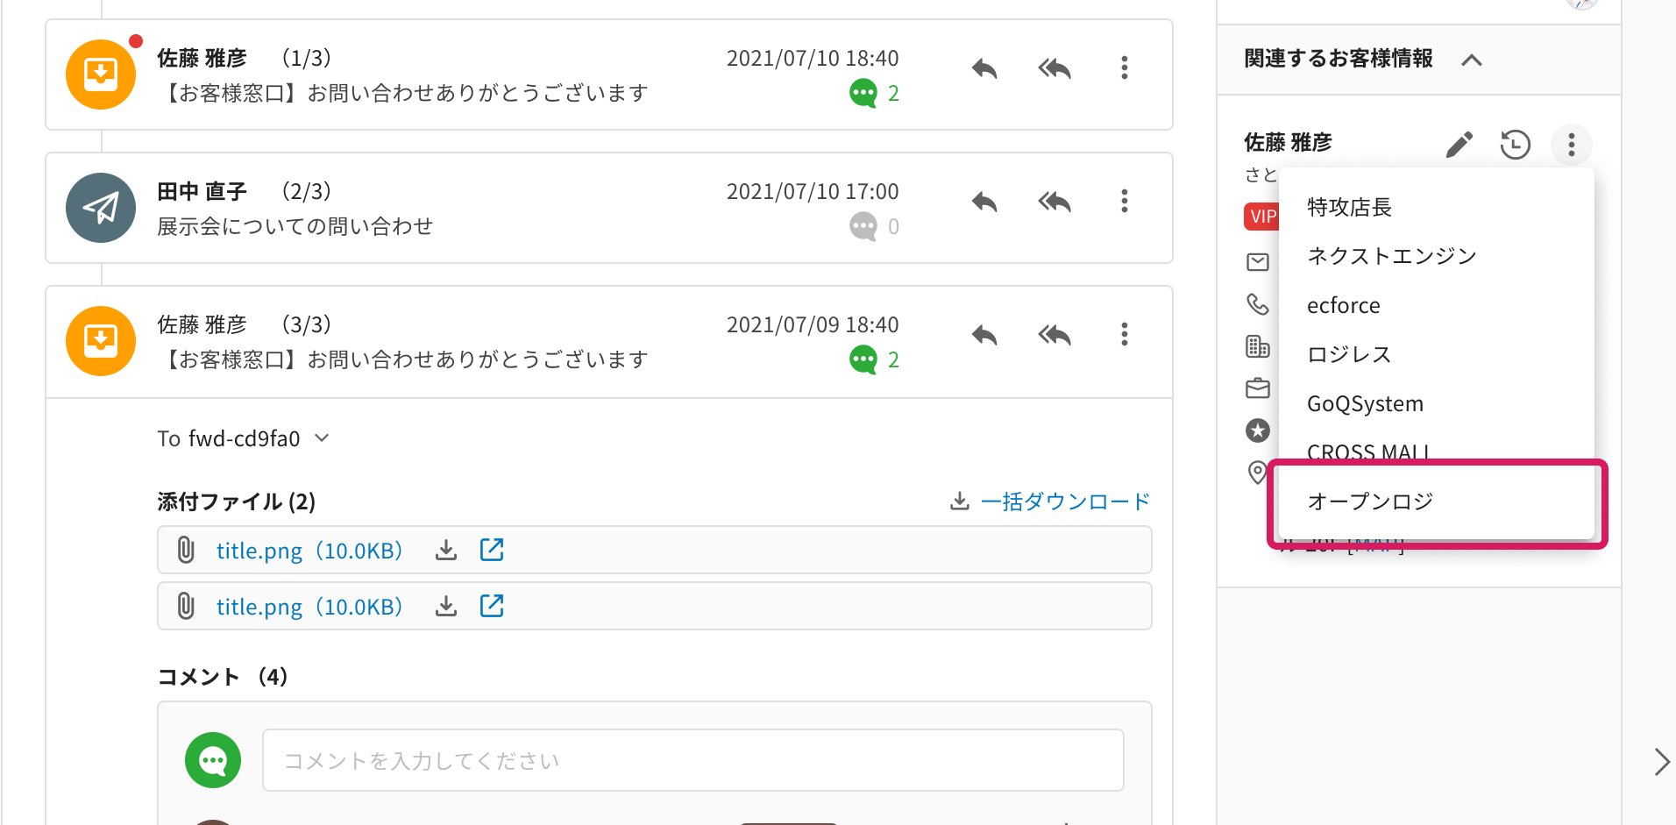Edit customer 佐藤 雅彦 with pencil icon
Screen dimensions: 1676x825
click(x=1459, y=144)
